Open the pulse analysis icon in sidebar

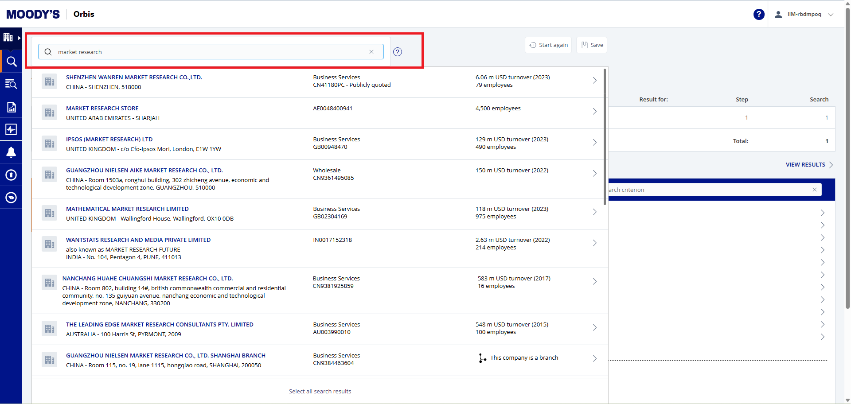tap(11, 129)
